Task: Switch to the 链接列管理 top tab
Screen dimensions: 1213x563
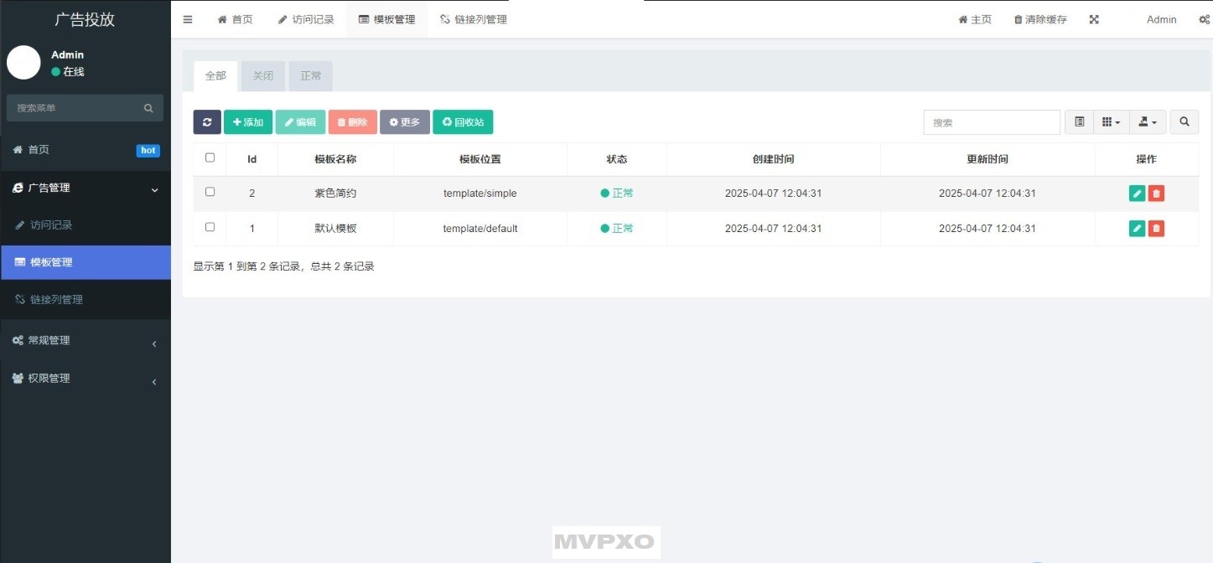Action: click(x=474, y=19)
